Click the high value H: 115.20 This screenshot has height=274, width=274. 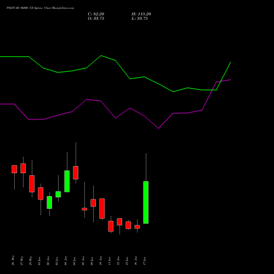141,14
